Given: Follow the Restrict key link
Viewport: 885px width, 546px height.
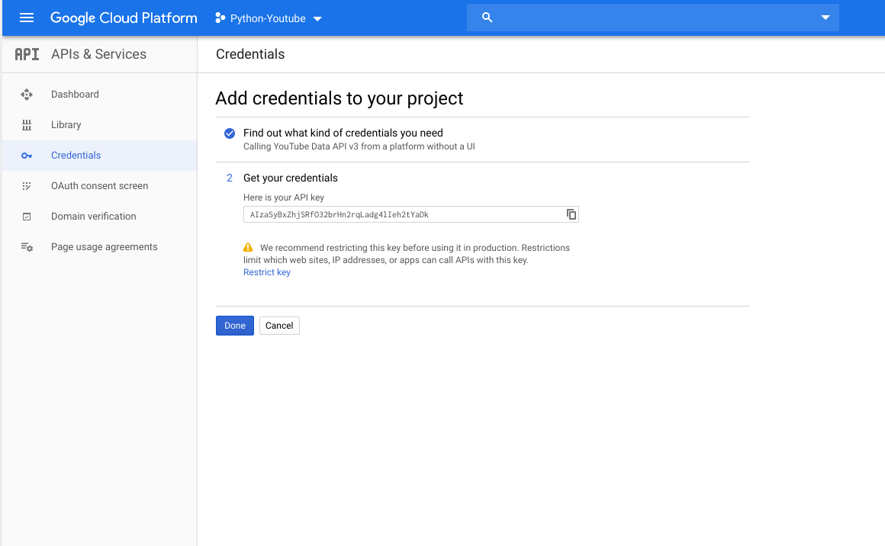Looking at the screenshot, I should tap(267, 272).
